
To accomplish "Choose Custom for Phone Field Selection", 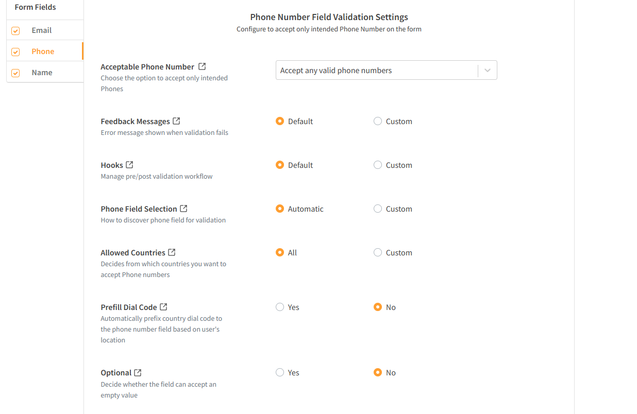I will [x=377, y=208].
